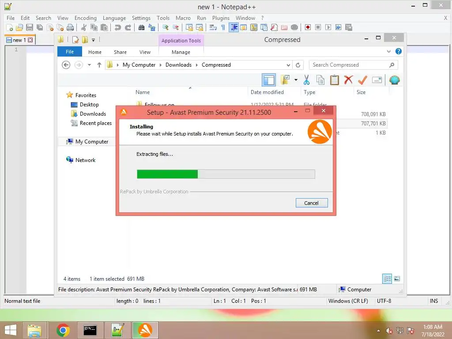Click Explorer's orange checkmark Properties icon

pos(362,80)
